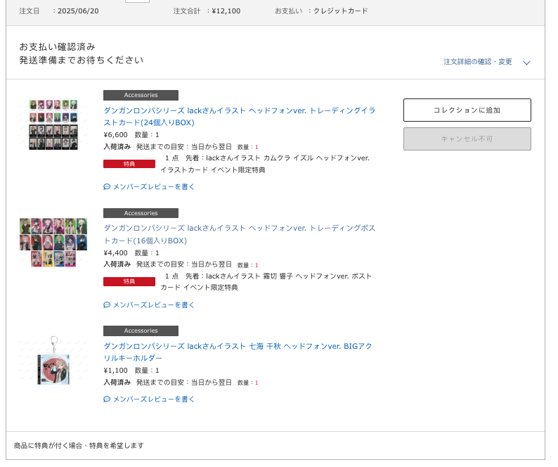Click illustration card box thumbnail
The image size is (558, 467).
pos(53,124)
